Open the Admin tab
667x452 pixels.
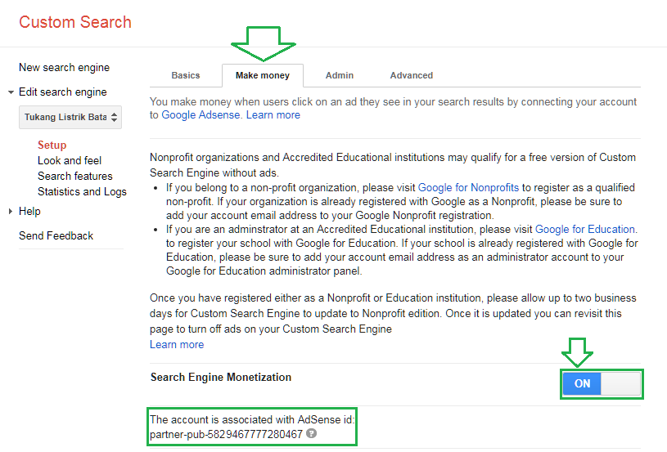(340, 75)
